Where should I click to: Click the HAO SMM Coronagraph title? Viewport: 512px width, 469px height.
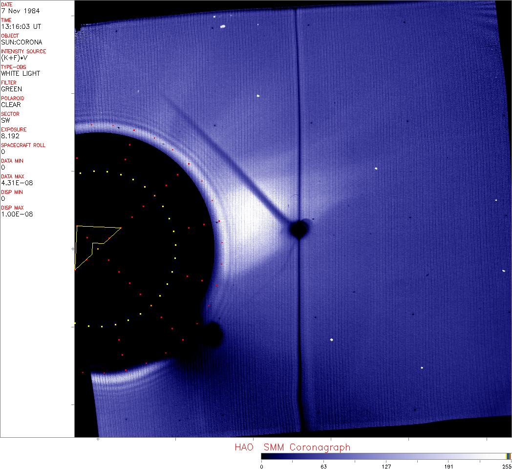292,447
